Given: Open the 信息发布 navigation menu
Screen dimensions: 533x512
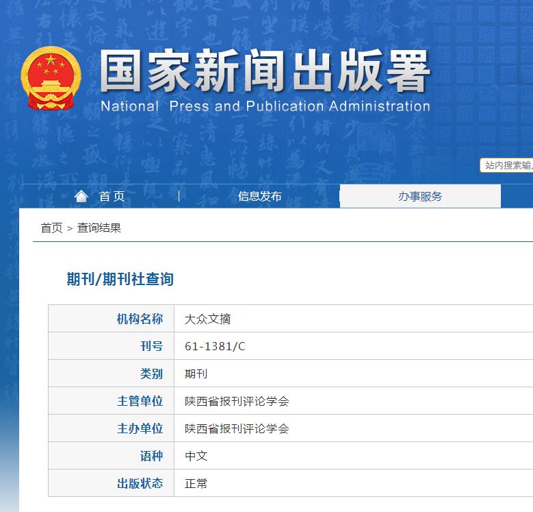Looking at the screenshot, I should point(259,197).
